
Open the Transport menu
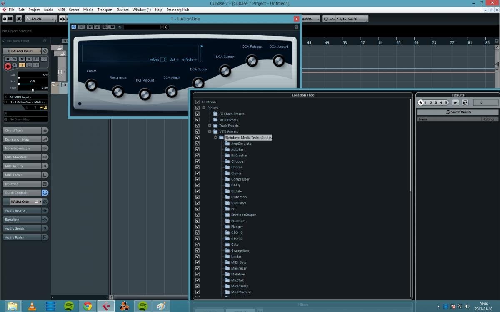(x=105, y=10)
